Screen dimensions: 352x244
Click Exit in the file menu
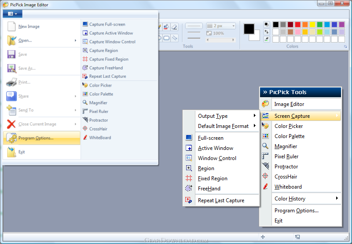pos(42,152)
